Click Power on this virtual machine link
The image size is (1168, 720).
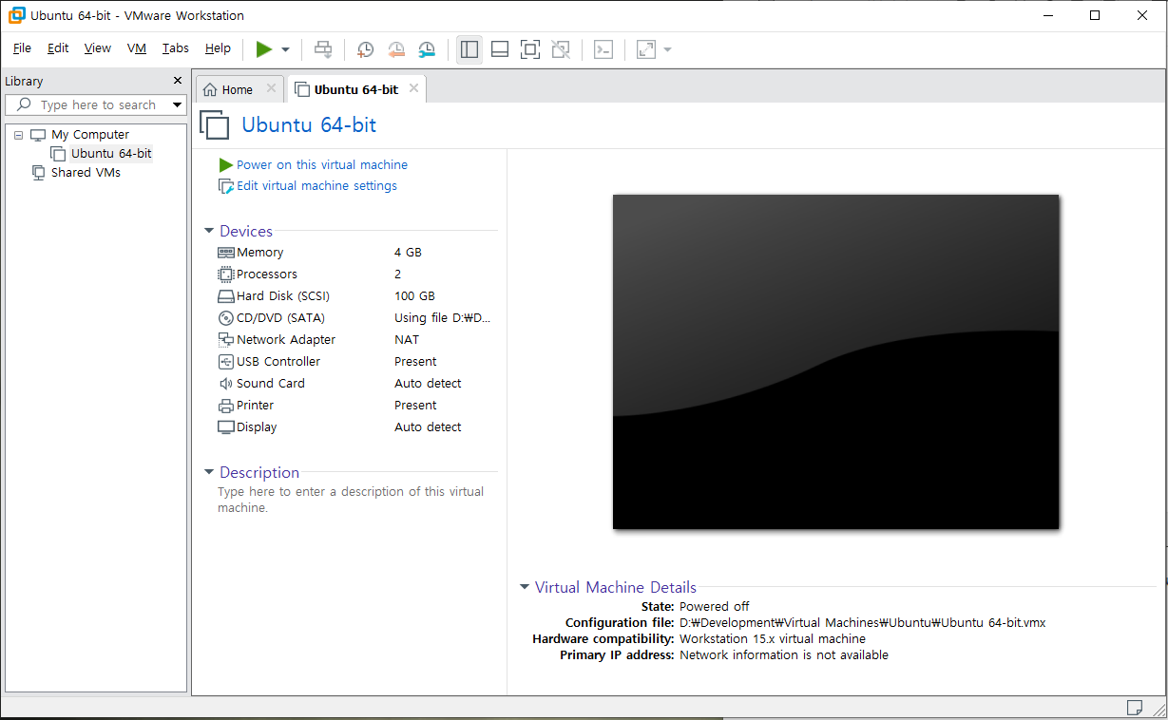click(322, 164)
